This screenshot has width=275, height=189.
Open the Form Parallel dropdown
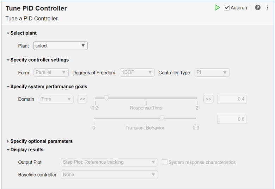(x=51, y=73)
